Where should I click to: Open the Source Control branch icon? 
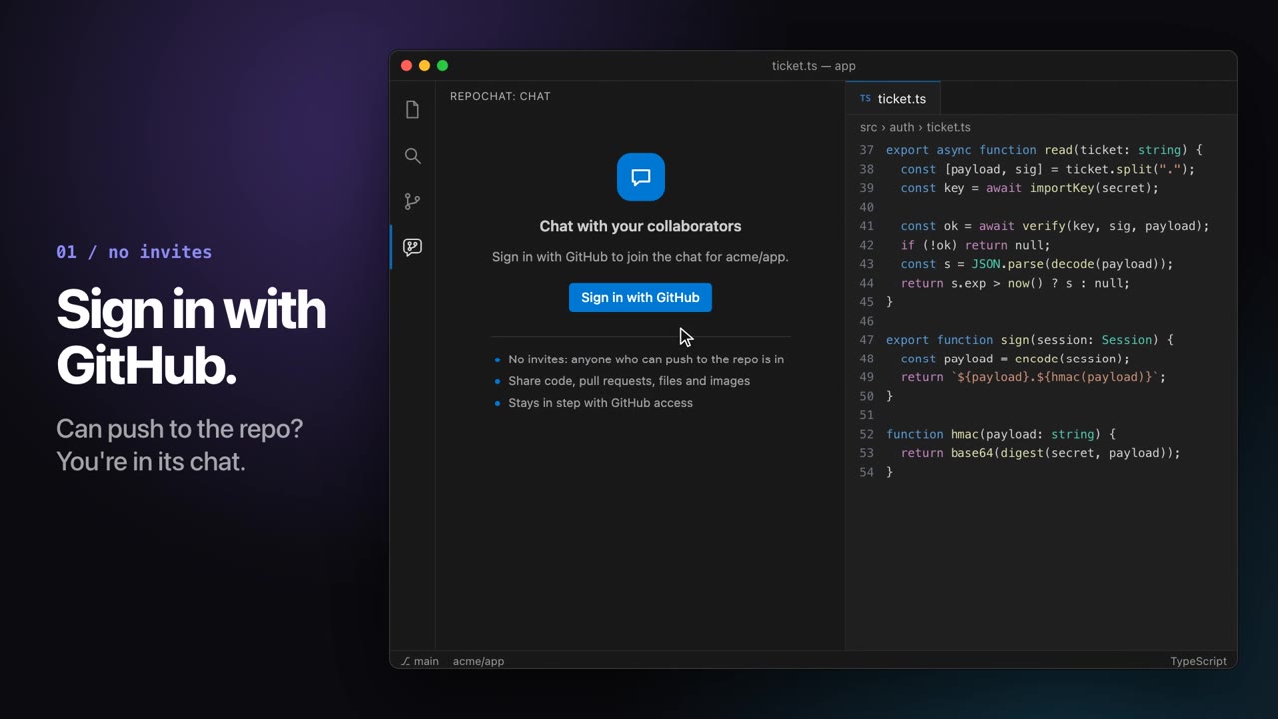[412, 201]
